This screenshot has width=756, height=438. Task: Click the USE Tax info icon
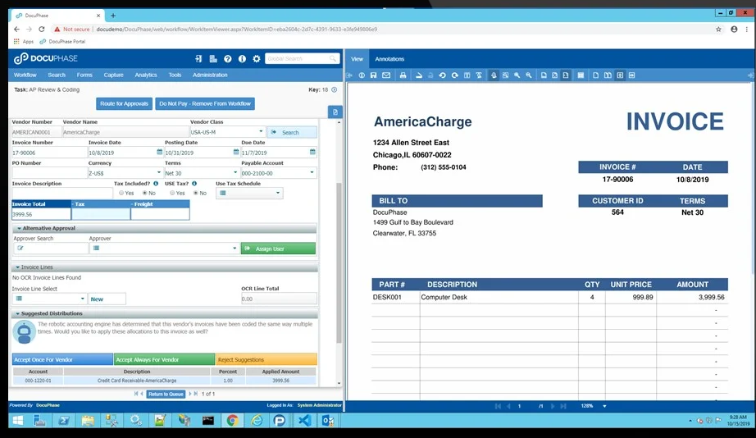pos(194,184)
